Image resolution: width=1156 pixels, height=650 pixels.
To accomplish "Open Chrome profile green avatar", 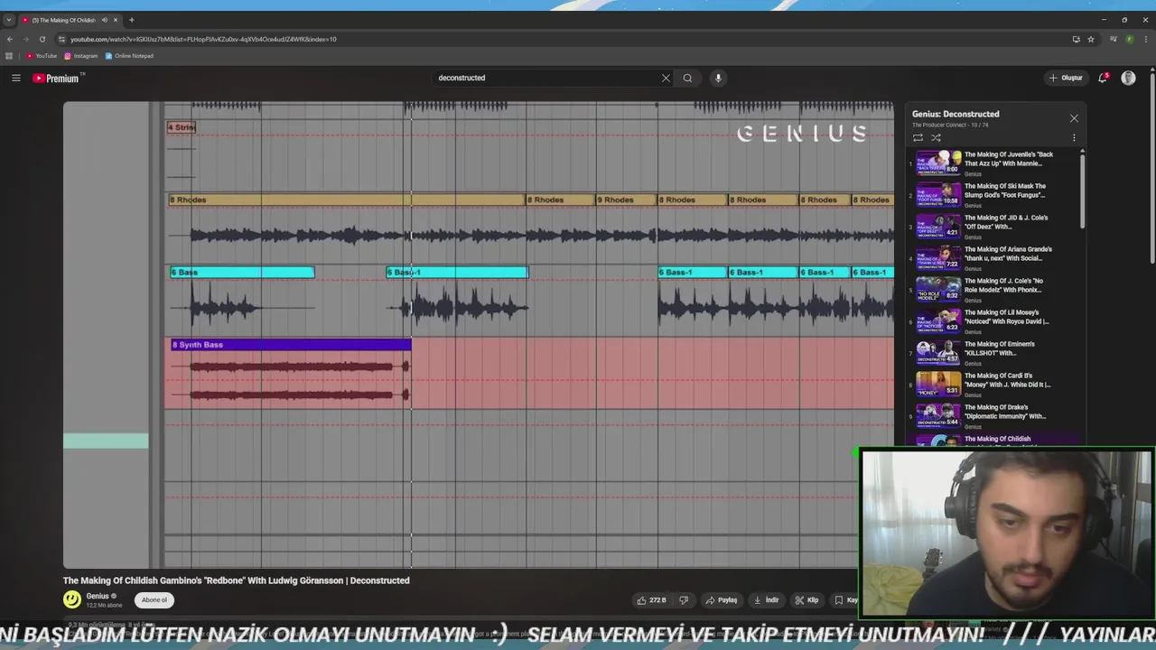I will tap(1129, 40).
